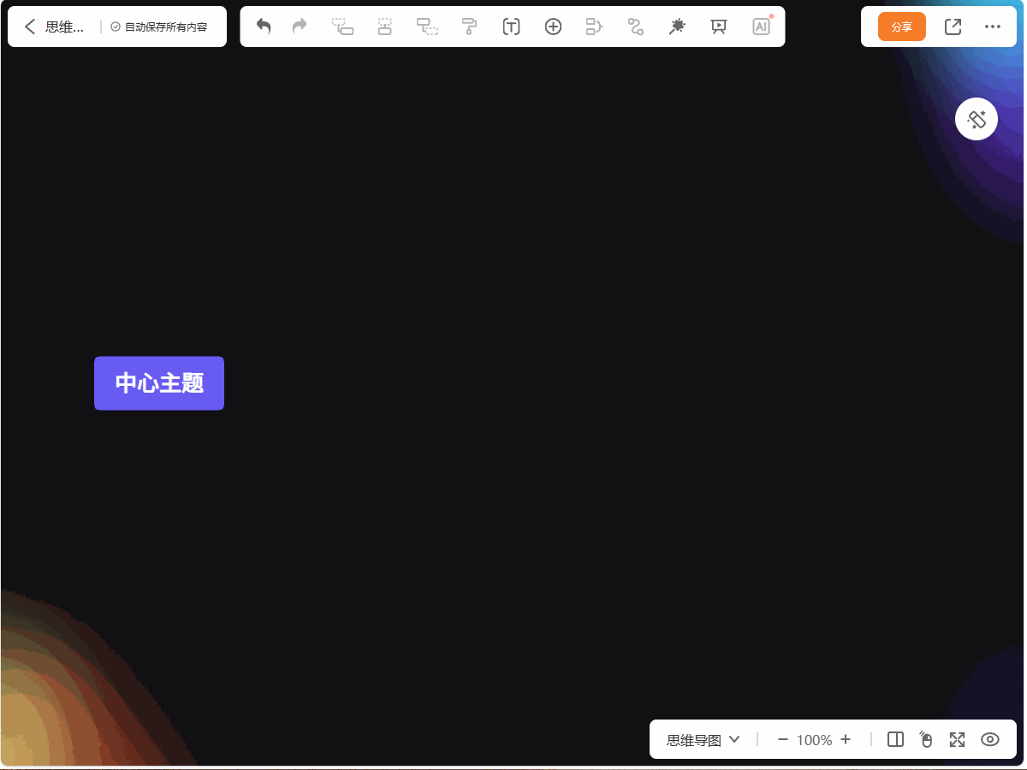This screenshot has width=1027, height=770.
Task: Toggle the eye view-mode icon
Action: 990,740
